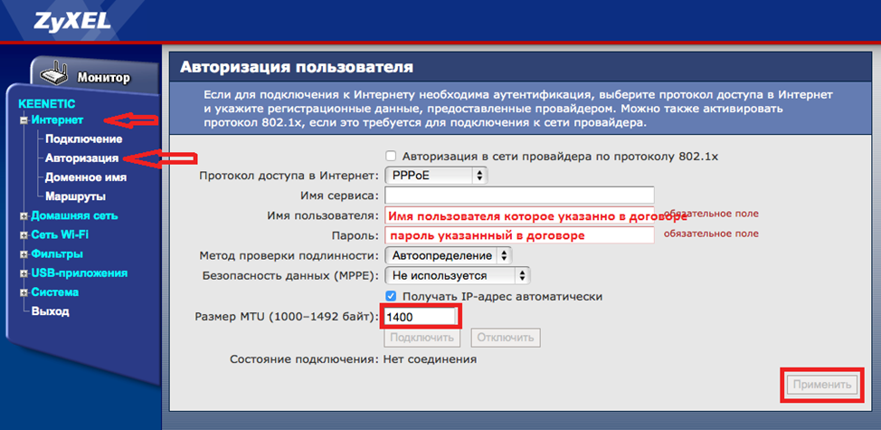Open the Метод проверки подлинности dropdown
Image resolution: width=881 pixels, height=430 pixels.
pyautogui.click(x=449, y=256)
